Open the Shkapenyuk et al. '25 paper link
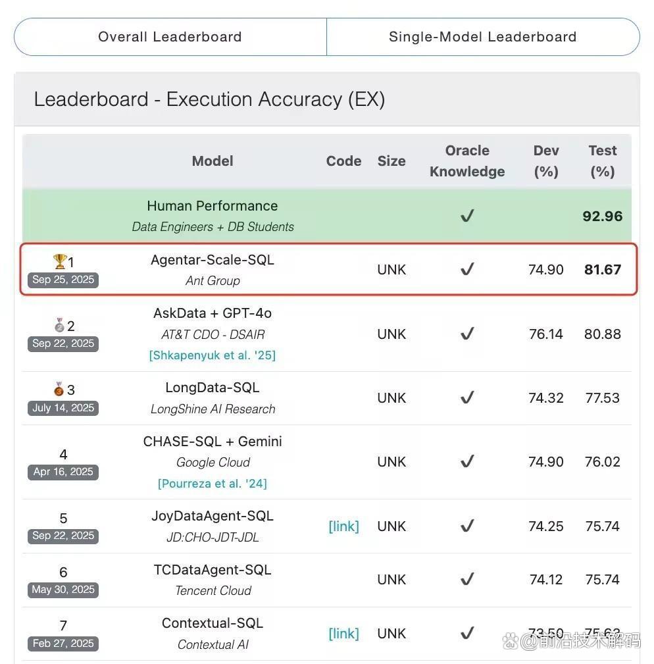This screenshot has width=654, height=664. click(x=212, y=355)
